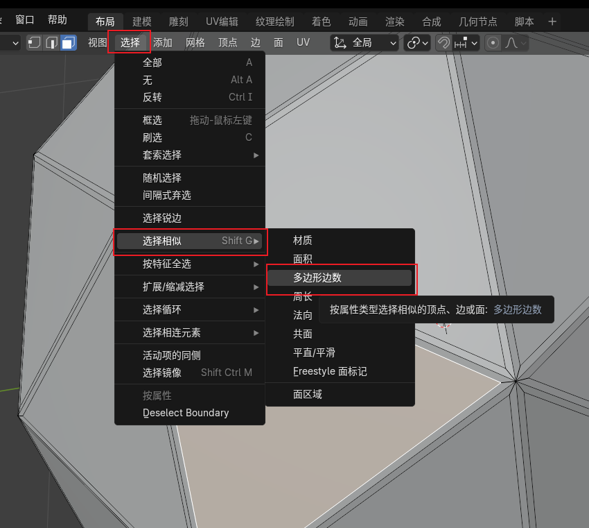589x528 pixels.
Task: Choose 刷选 circle select entry
Action: (x=190, y=137)
